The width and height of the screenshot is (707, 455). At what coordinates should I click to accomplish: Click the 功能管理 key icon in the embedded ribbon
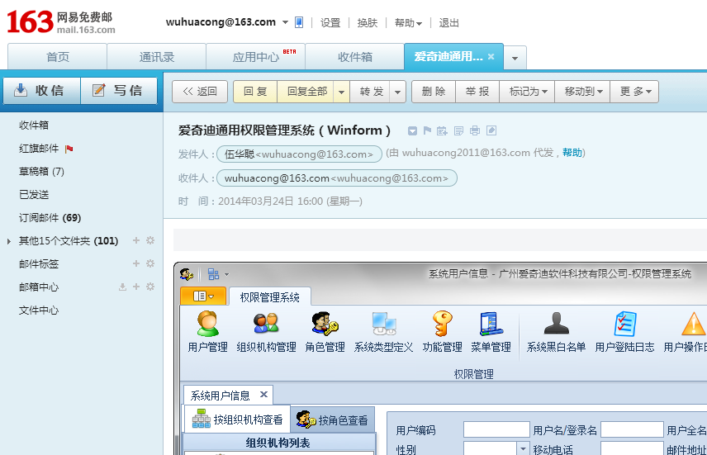443,324
